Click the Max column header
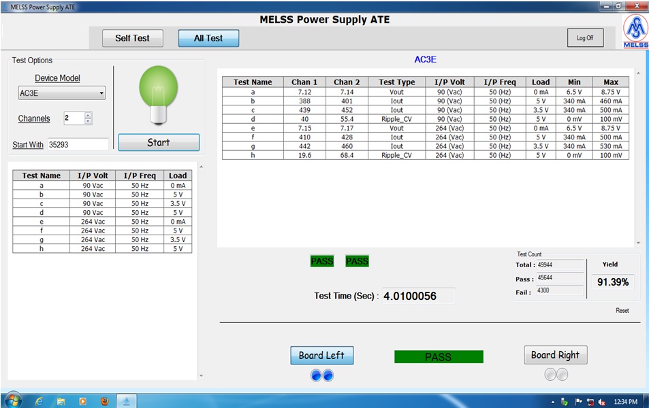 point(611,82)
